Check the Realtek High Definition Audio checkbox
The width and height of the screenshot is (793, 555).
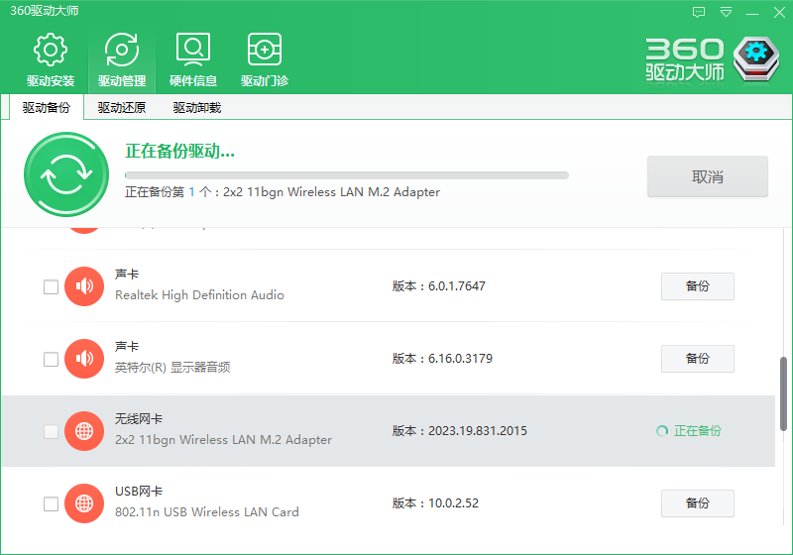pos(51,287)
